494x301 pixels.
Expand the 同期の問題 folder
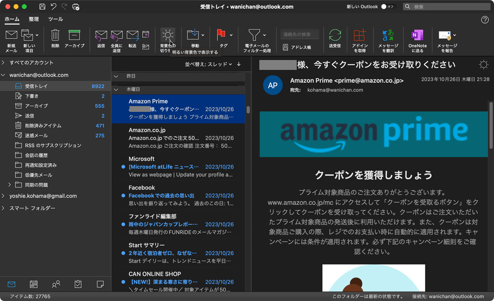point(9,185)
